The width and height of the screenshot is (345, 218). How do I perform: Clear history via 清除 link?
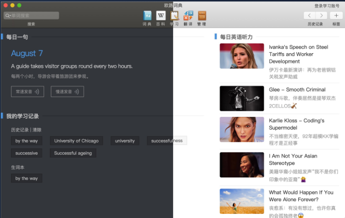[37, 130]
